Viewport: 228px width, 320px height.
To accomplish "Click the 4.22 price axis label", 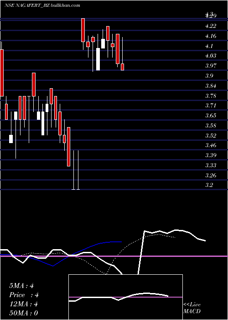I will point(211,26).
